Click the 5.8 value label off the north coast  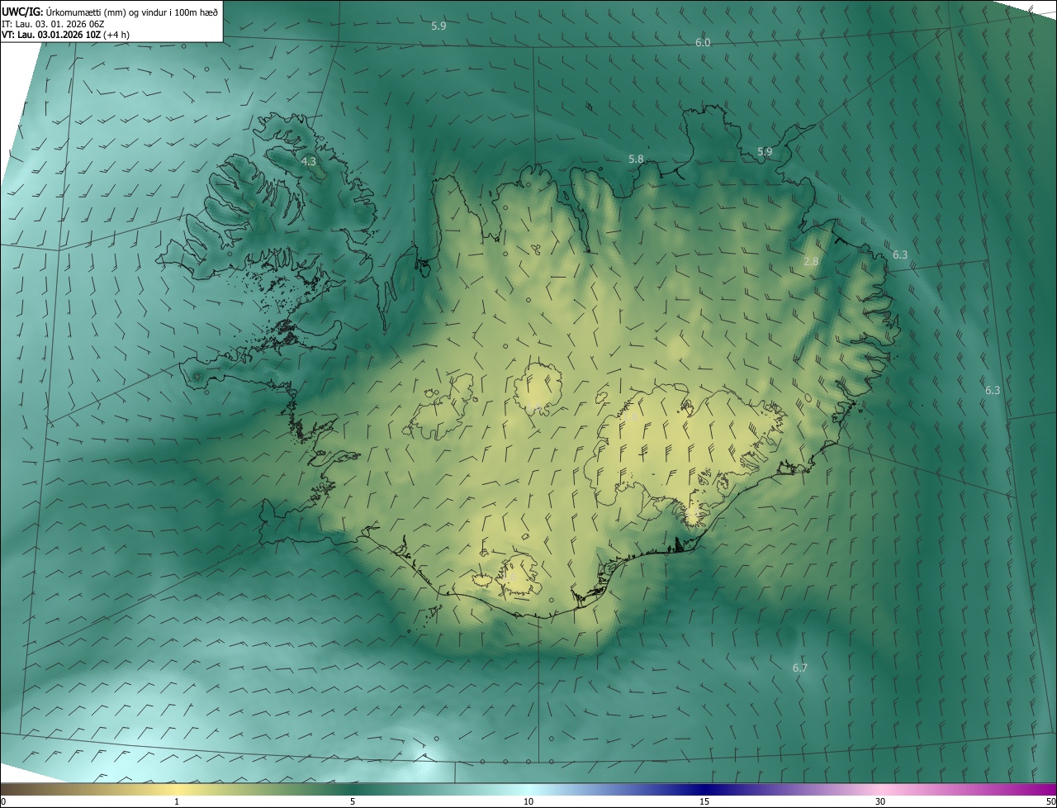tap(636, 159)
